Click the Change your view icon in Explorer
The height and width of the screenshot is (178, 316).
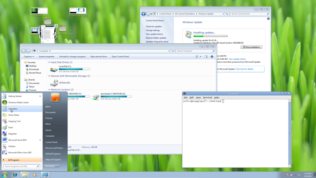click(197, 57)
